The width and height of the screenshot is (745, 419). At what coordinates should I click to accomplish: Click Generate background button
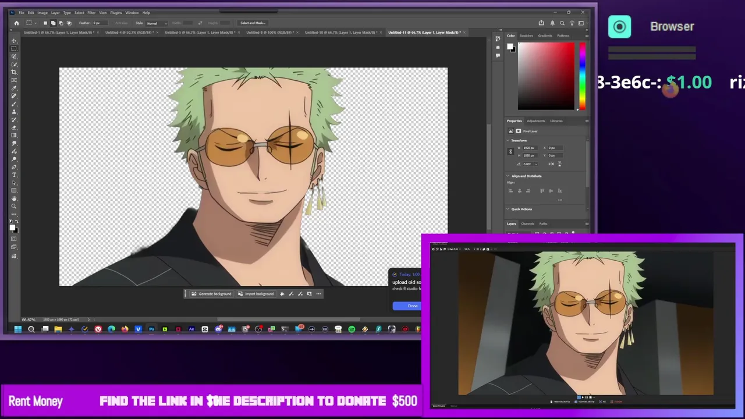click(211, 294)
